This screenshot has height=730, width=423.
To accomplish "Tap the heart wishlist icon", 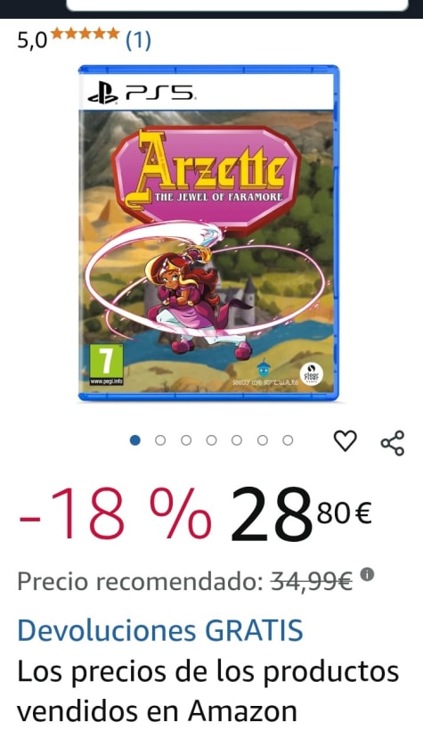I will (346, 440).
